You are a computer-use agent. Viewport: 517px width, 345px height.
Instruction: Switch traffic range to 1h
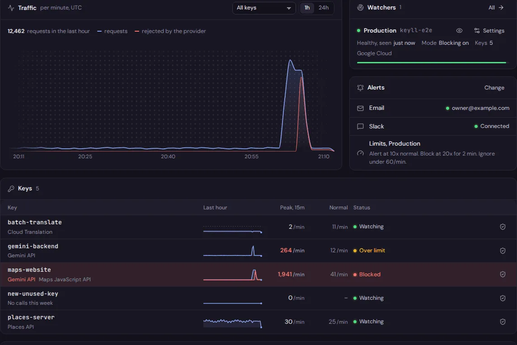(307, 8)
